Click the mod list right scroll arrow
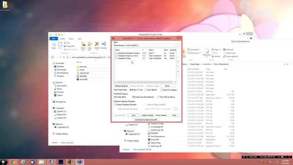Image resolution: width=293 pixels, height=165 pixels. 175,82
